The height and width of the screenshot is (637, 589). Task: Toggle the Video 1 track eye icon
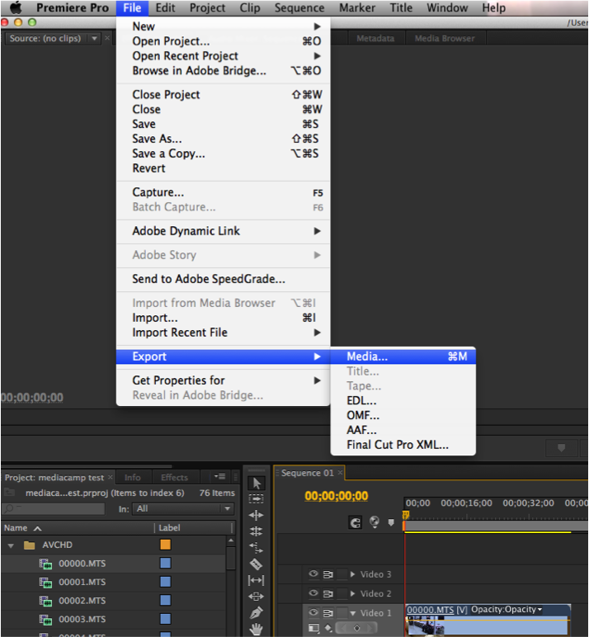(313, 613)
